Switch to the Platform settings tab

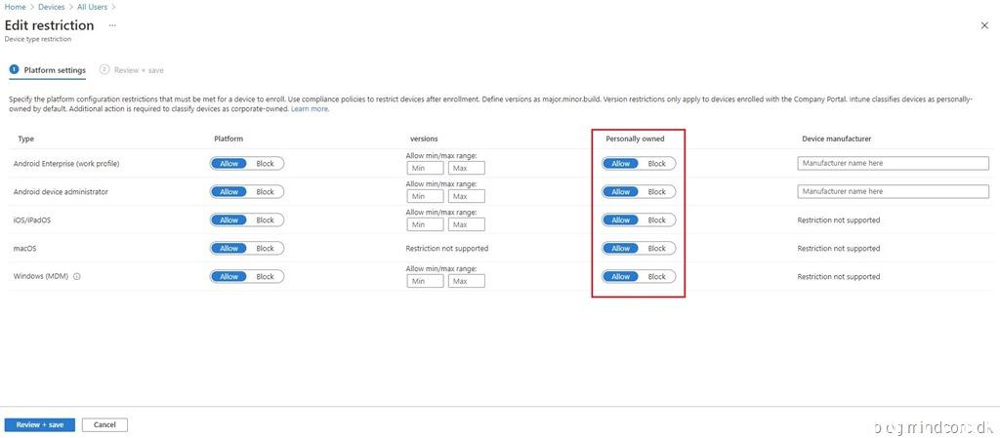[x=47, y=70]
